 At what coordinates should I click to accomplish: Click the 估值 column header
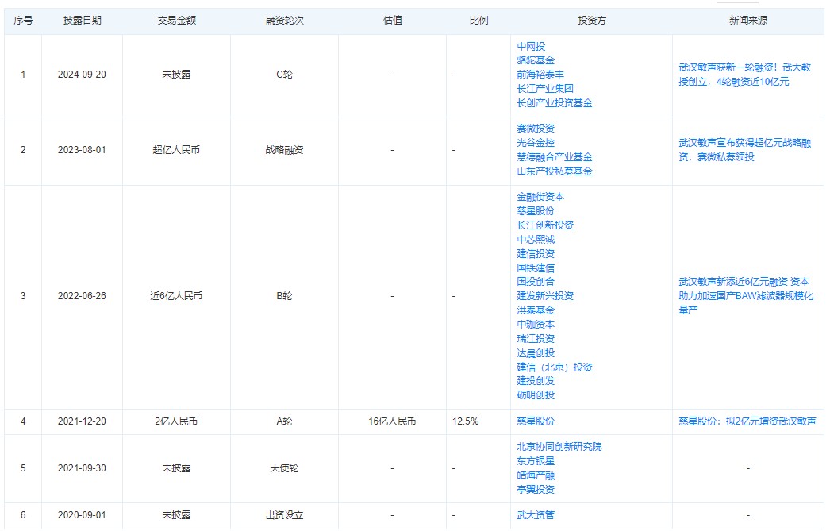point(393,21)
